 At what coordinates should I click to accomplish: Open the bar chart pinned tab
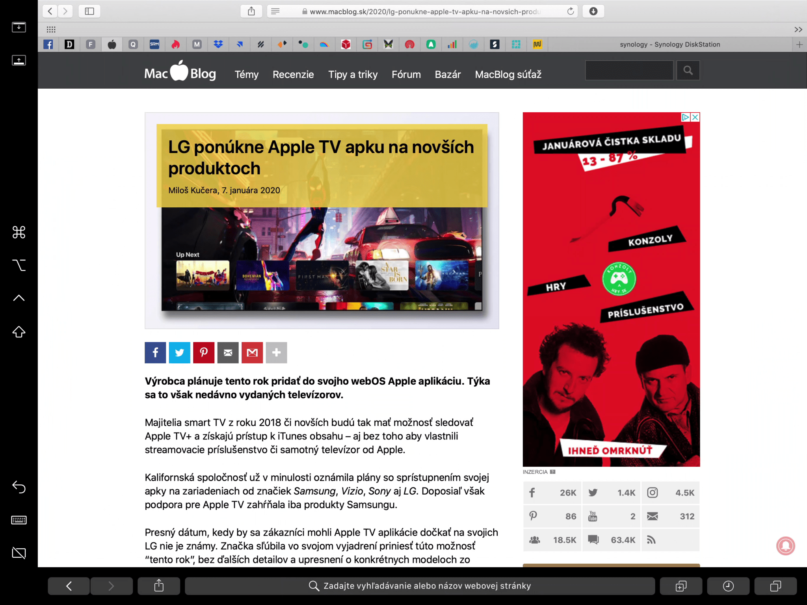[x=452, y=44]
